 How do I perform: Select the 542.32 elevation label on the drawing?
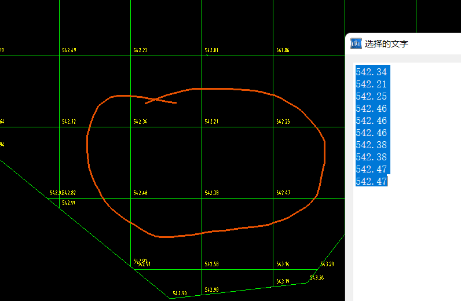click(x=69, y=122)
